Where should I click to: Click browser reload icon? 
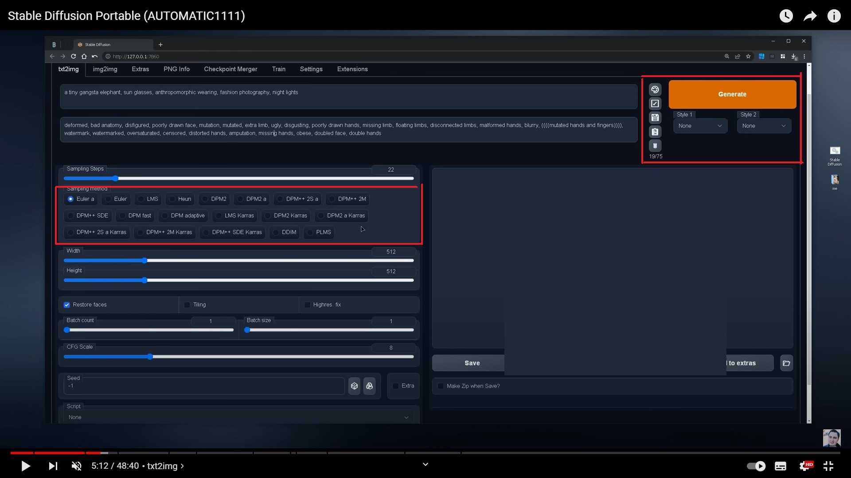pyautogui.click(x=74, y=56)
